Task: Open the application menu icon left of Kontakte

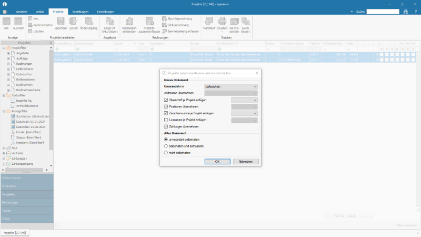Action: tap(5, 12)
